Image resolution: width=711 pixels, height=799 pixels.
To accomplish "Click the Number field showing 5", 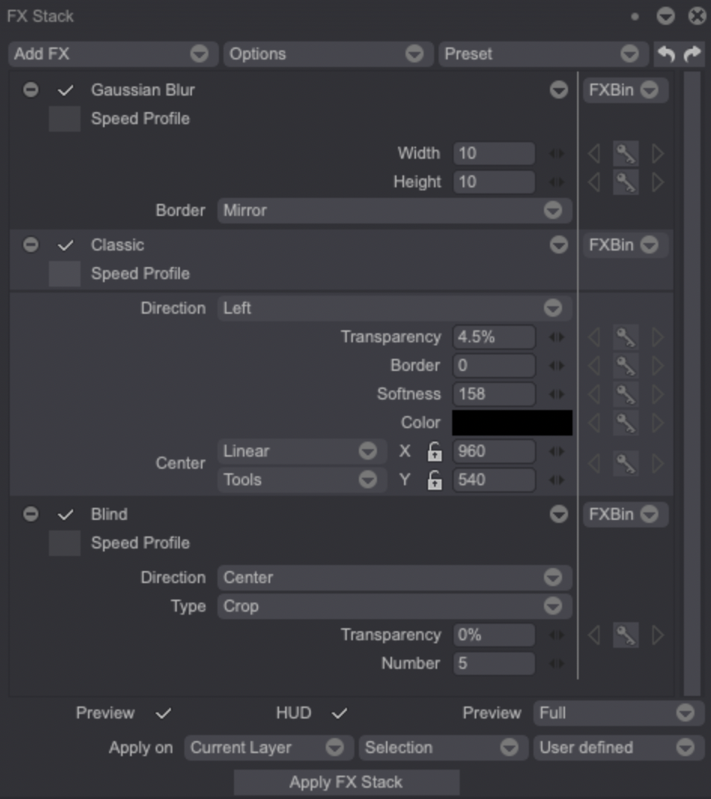I will point(493,663).
